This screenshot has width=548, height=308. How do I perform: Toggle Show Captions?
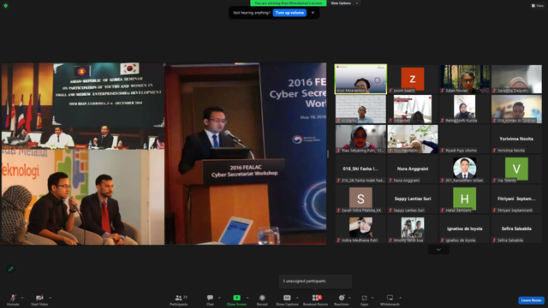(287, 299)
